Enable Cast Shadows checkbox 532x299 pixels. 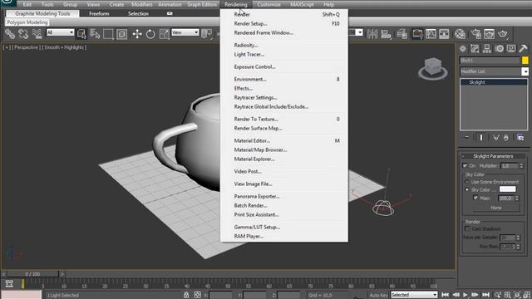click(467, 229)
